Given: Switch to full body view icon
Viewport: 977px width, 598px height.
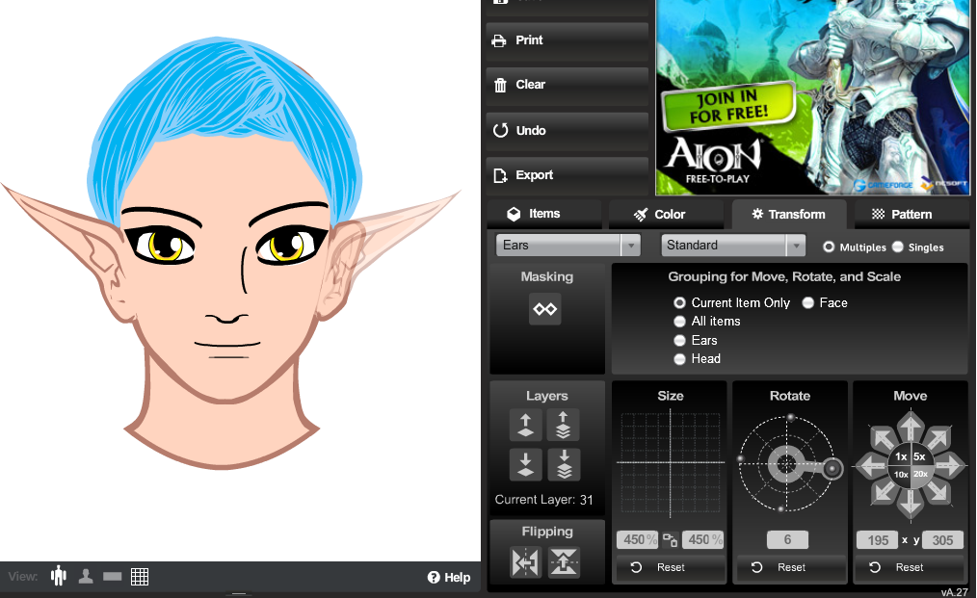Looking at the screenshot, I should pyautogui.click(x=59, y=576).
